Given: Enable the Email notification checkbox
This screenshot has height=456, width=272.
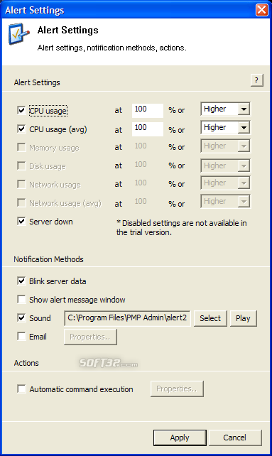Looking at the screenshot, I should click(x=21, y=337).
